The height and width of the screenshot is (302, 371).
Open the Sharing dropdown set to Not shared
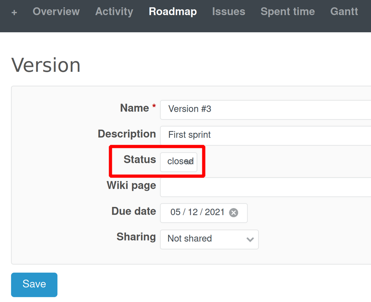coord(209,239)
